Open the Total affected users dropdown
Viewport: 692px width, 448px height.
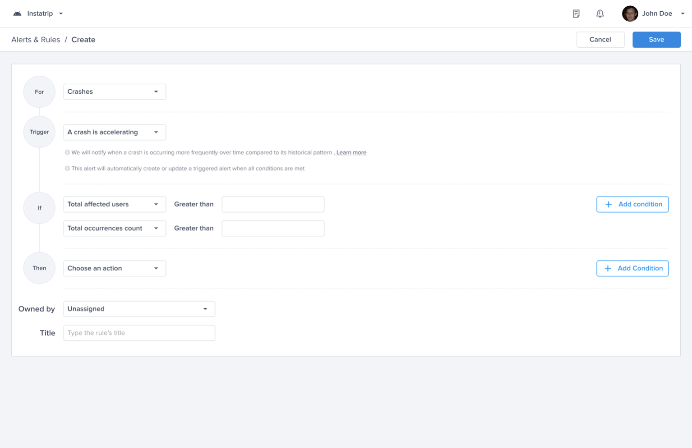tap(115, 204)
